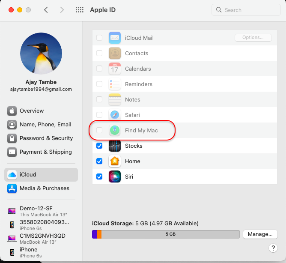The height and width of the screenshot is (263, 286).
Task: Enable the Reminders checkbox
Action: 99,84
